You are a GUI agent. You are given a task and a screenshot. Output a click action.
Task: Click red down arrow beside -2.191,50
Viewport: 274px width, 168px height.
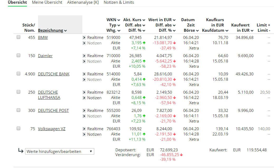[x=174, y=134]
